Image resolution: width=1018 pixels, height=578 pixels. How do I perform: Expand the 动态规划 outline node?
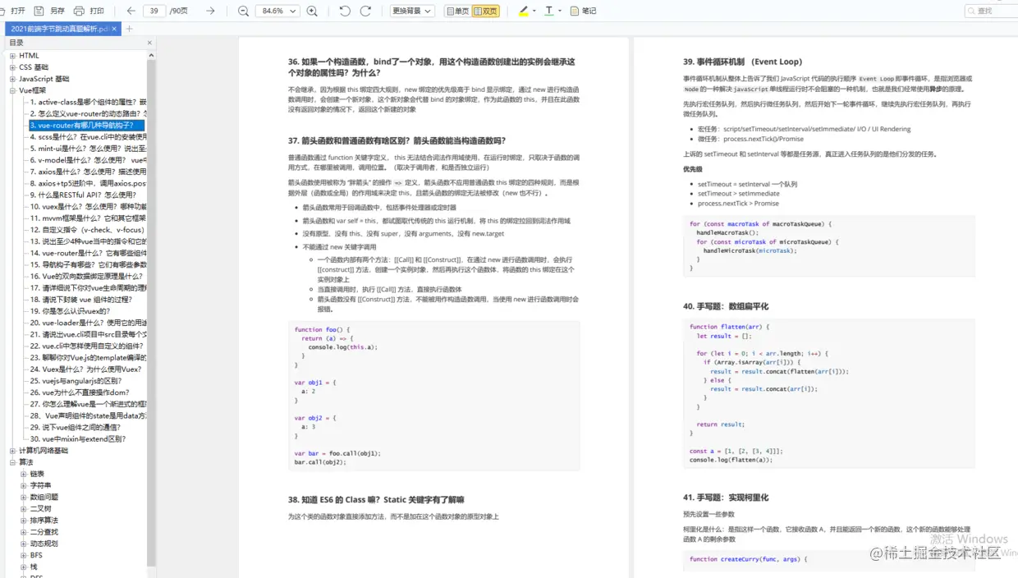(x=24, y=544)
